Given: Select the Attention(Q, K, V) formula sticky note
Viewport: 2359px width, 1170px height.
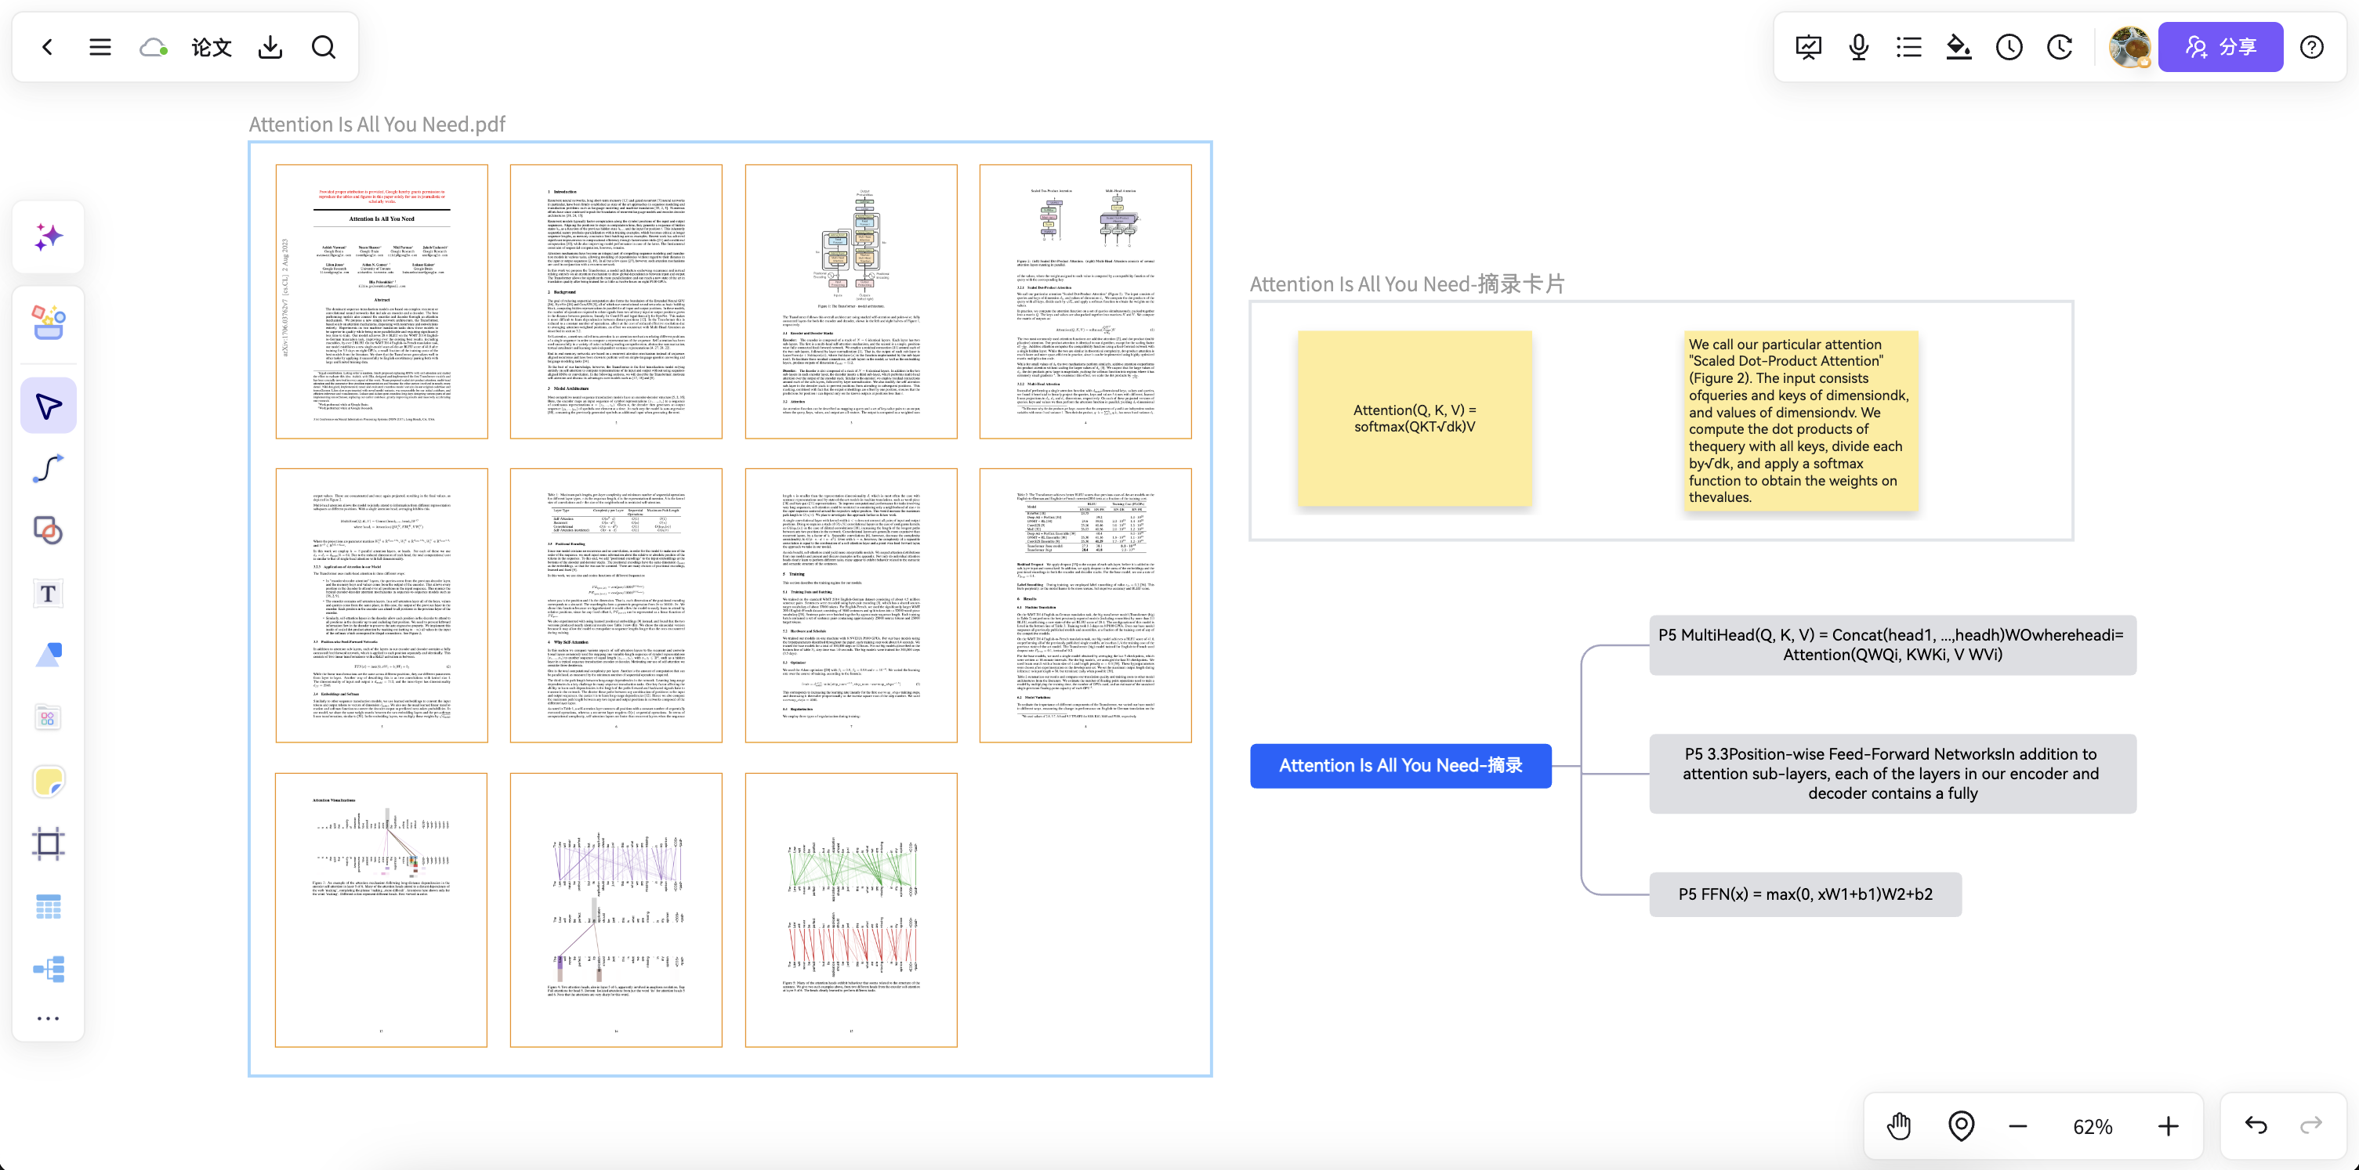Looking at the screenshot, I should click(x=1415, y=418).
